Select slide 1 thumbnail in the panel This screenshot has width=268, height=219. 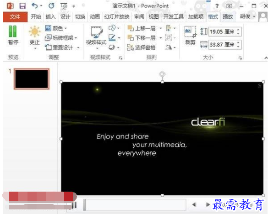tap(32, 79)
